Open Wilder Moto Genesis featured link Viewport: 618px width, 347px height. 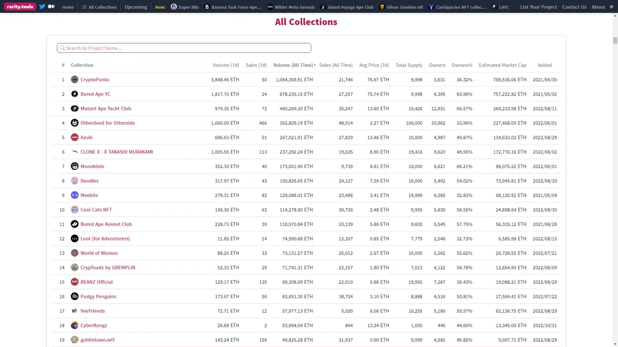click(x=291, y=7)
